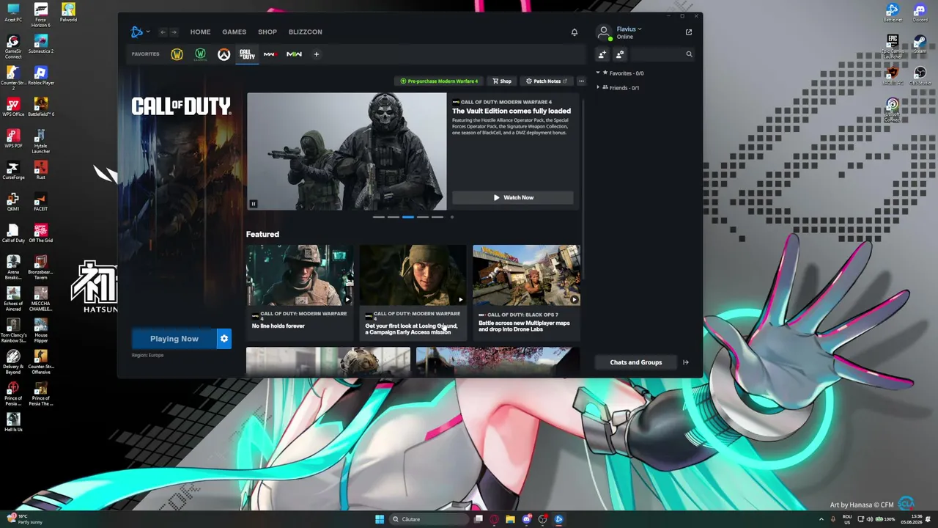Open Losing Ground Campaign Early Access card
938x528 pixels.
(413, 291)
